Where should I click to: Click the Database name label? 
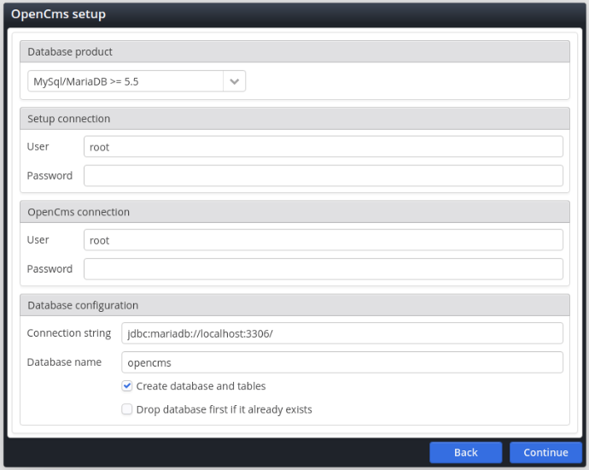[x=64, y=362]
